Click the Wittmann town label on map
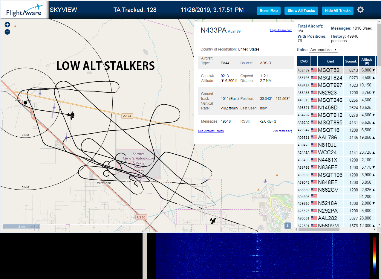 point(104,183)
